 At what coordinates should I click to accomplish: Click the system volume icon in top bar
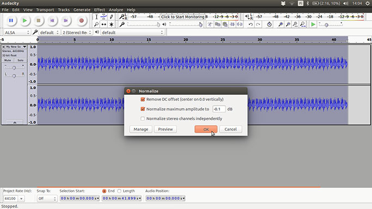click(346, 3)
